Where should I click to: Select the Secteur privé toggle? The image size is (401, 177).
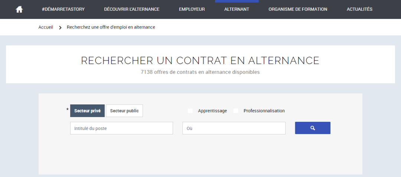87,111
